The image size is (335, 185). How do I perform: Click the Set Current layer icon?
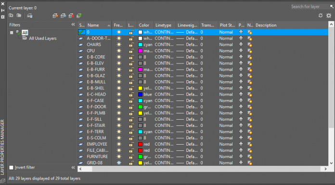79,15
